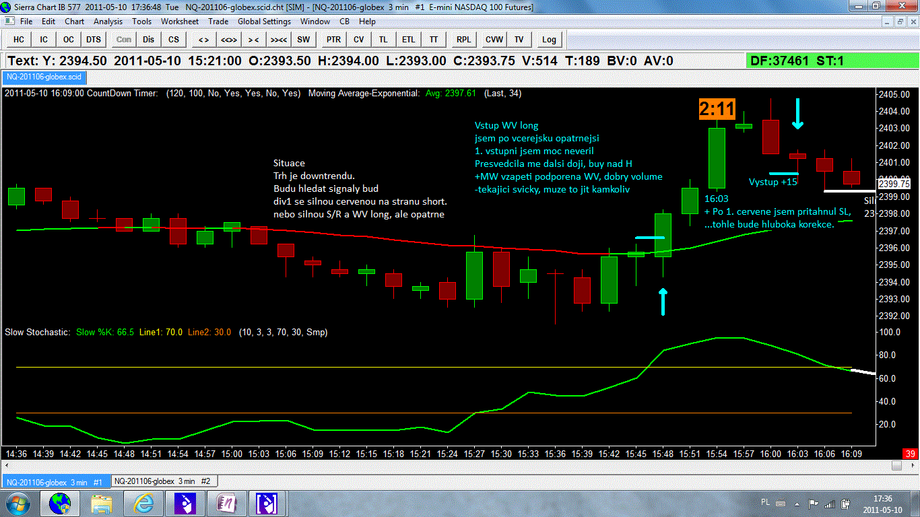This screenshot has height=517, width=920.
Task: Click the HC toolbar button
Action: (x=18, y=39)
